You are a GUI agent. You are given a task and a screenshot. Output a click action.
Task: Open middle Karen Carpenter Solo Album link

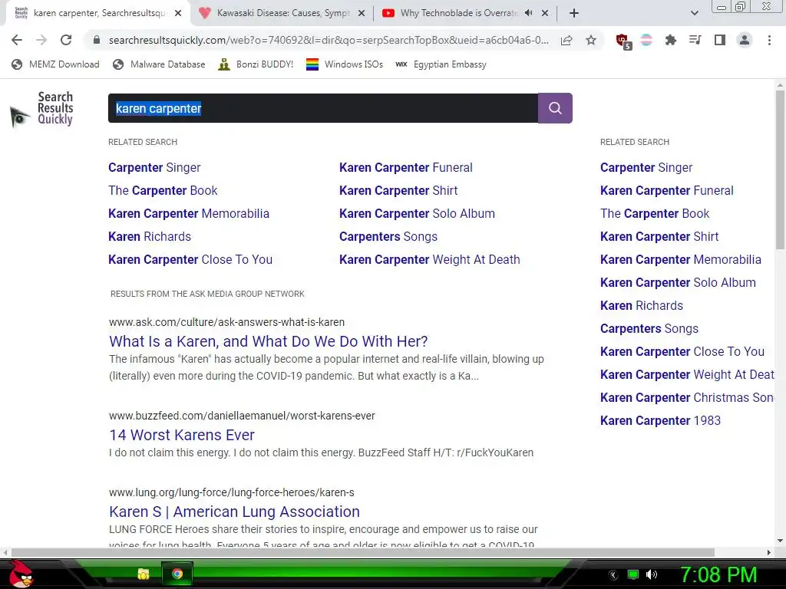417,213
